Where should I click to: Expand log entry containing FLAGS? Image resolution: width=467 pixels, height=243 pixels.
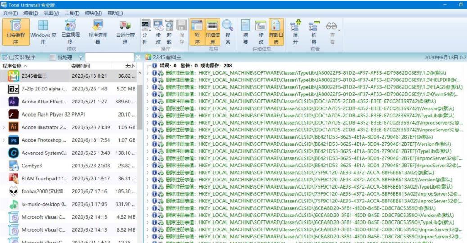(148, 87)
